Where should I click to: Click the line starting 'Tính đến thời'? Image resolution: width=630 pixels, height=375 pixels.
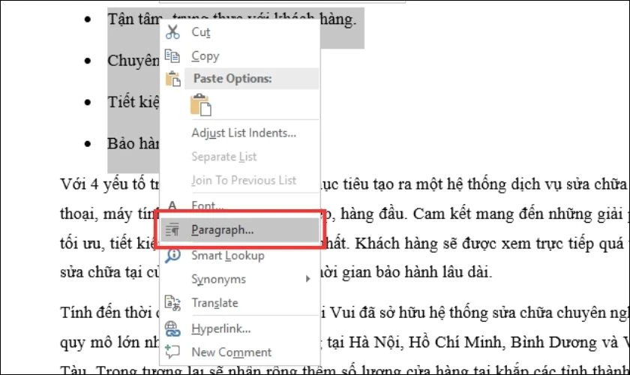[109, 313]
